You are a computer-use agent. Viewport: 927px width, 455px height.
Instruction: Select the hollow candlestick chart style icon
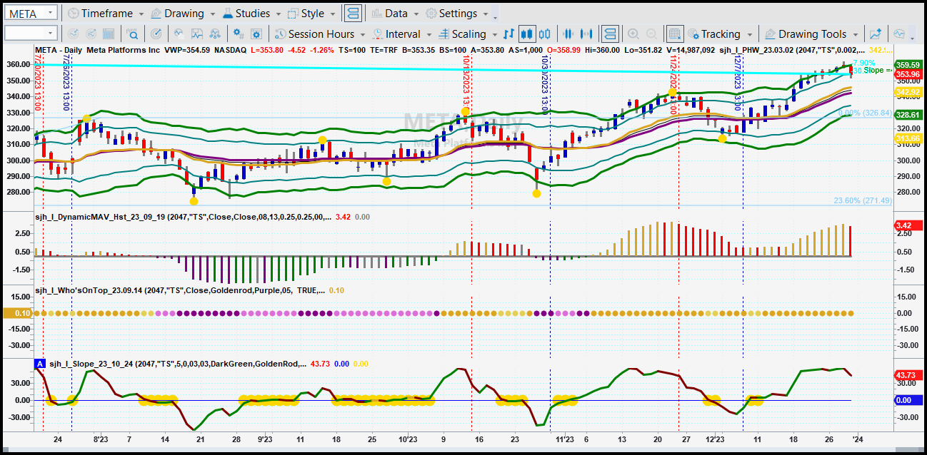click(545, 34)
